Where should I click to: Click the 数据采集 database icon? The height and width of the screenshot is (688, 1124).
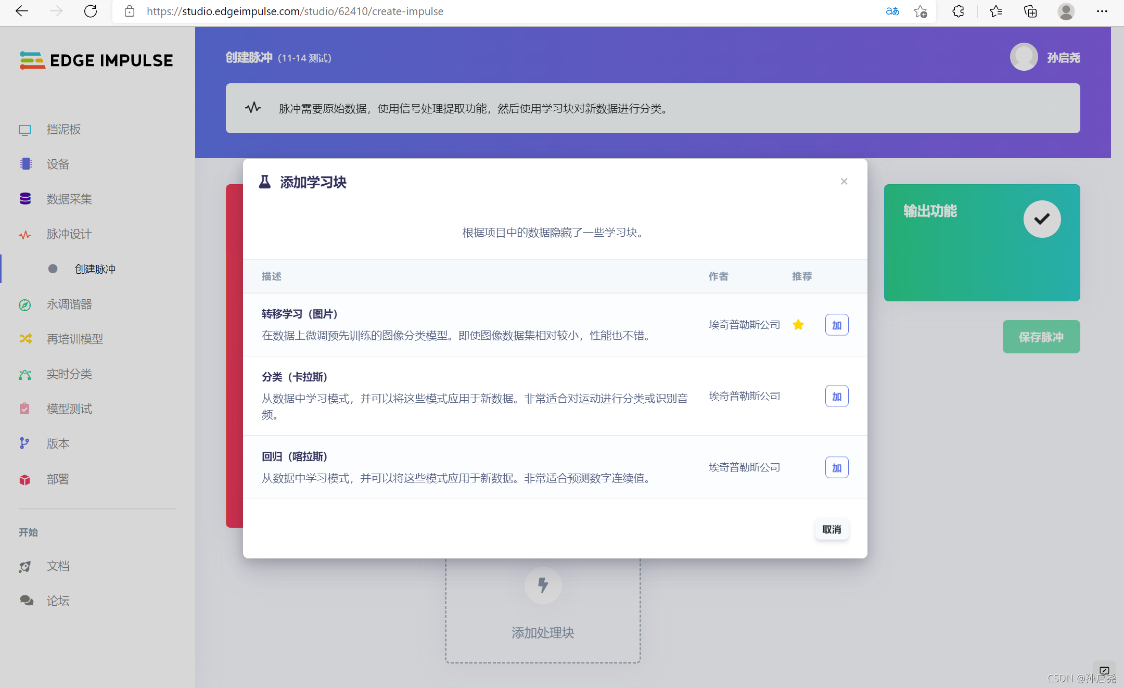(25, 199)
